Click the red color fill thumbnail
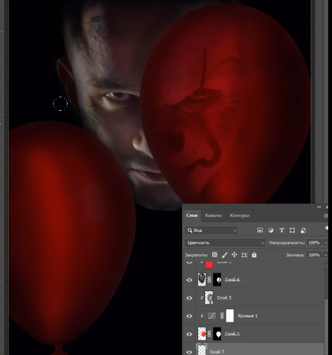332x355 pixels. pyautogui.click(x=209, y=264)
